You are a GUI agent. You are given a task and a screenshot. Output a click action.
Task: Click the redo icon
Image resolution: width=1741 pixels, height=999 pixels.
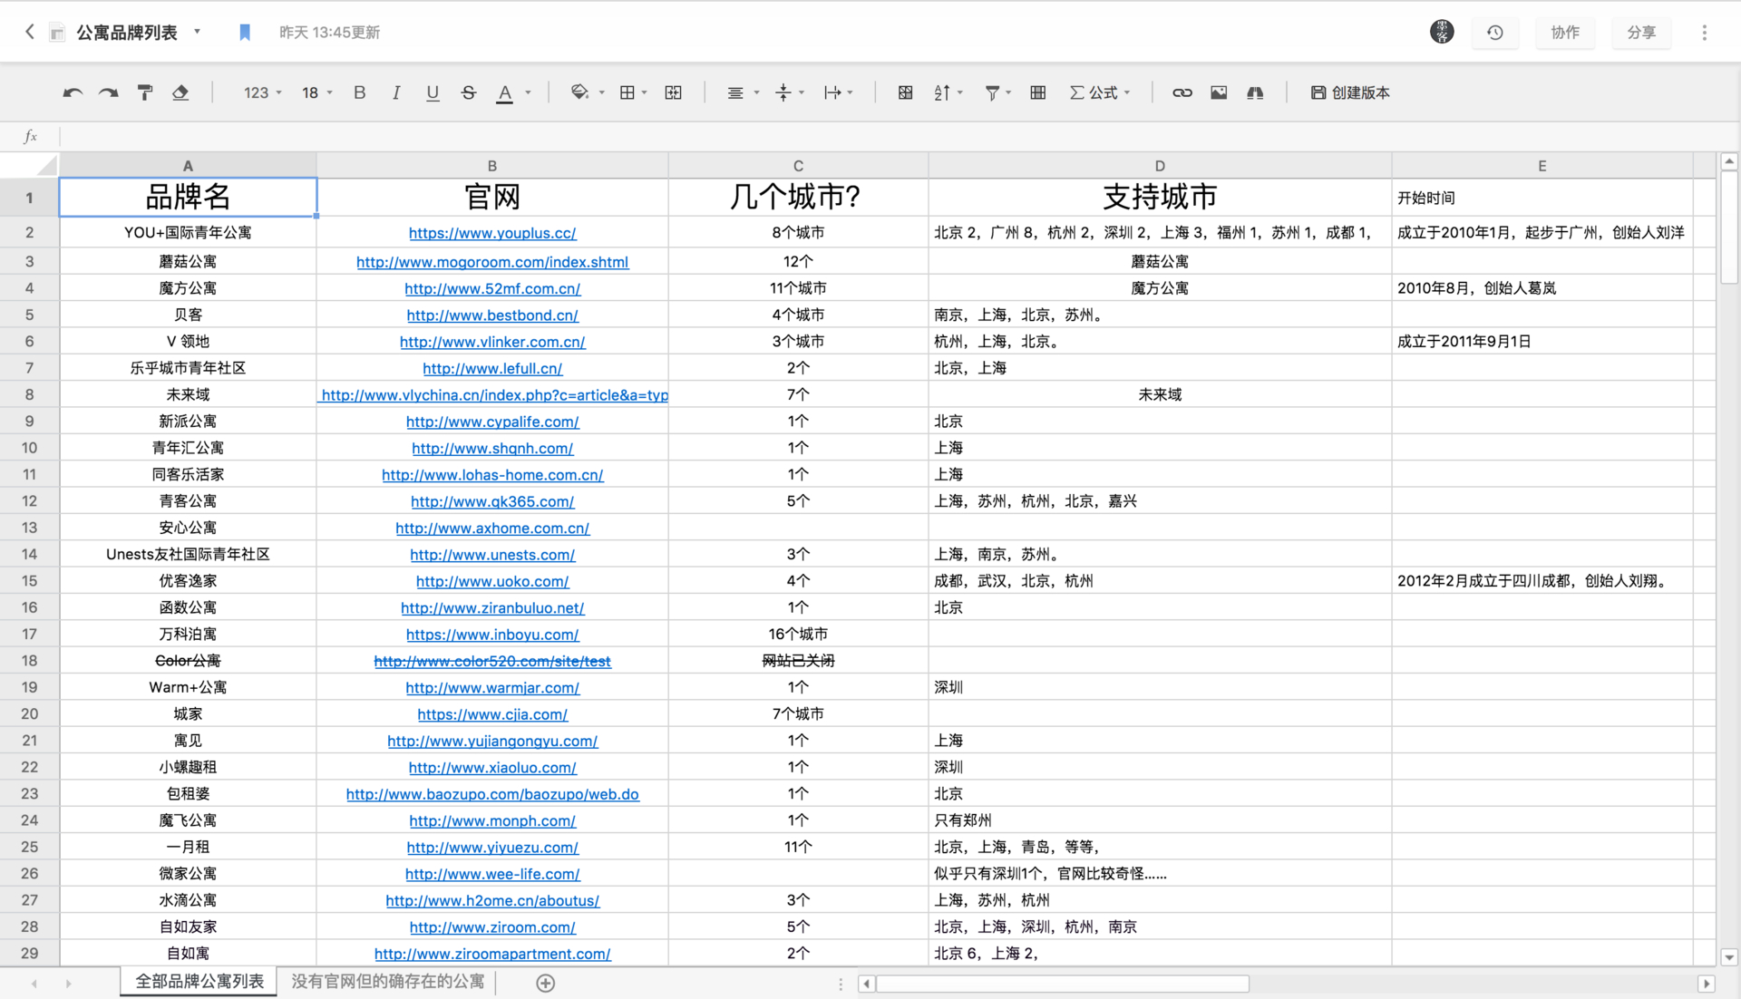[x=109, y=92]
